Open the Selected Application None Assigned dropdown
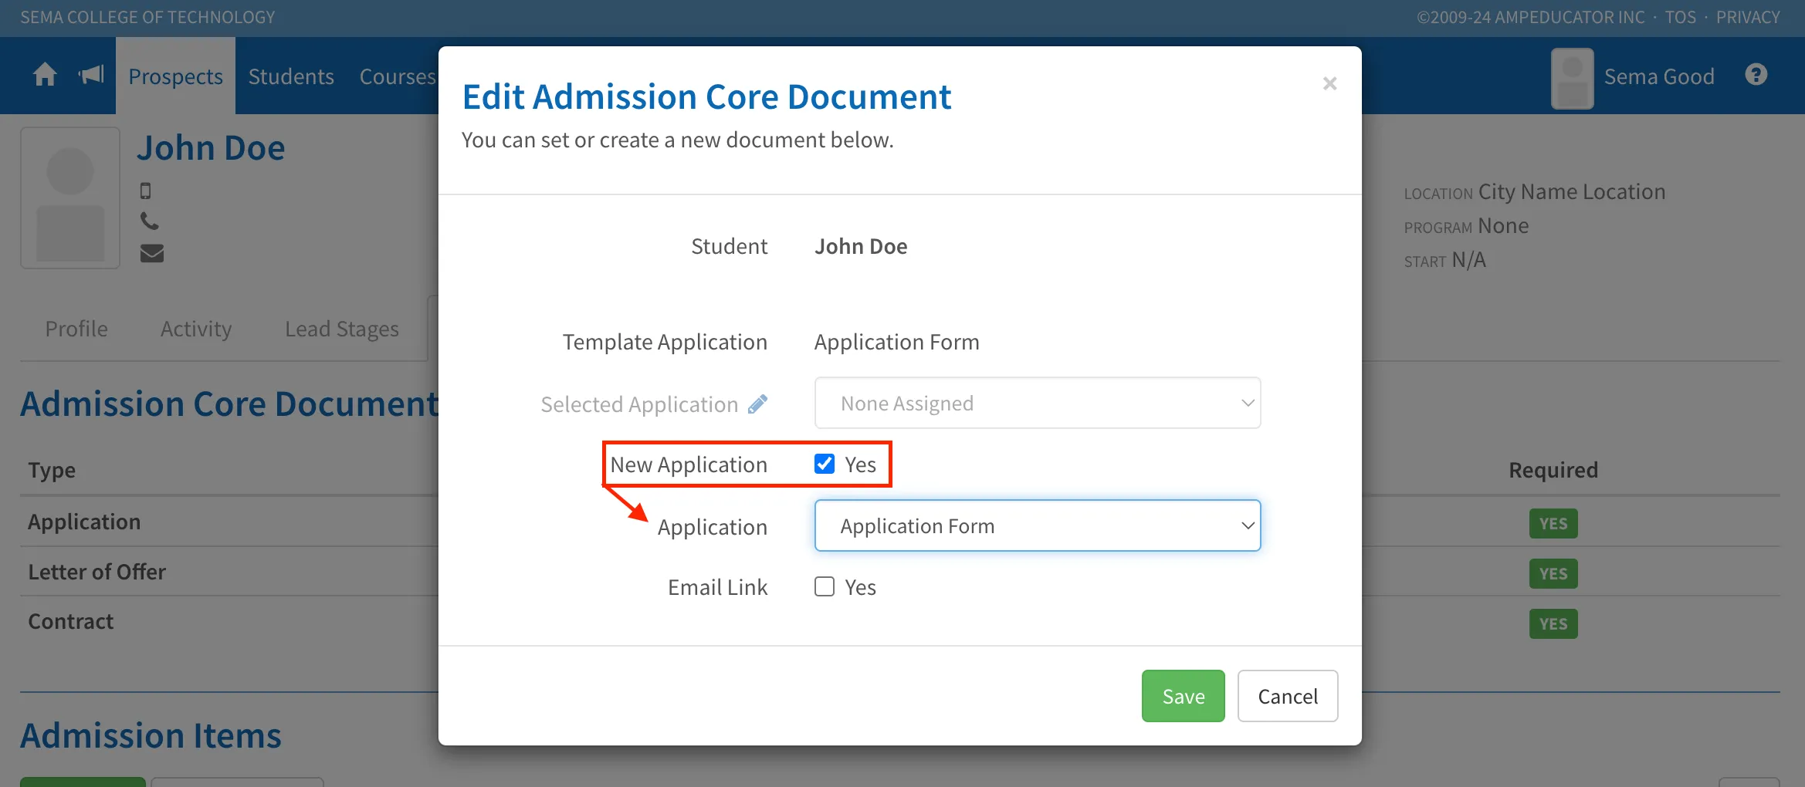The width and height of the screenshot is (1805, 787). tap(1038, 403)
